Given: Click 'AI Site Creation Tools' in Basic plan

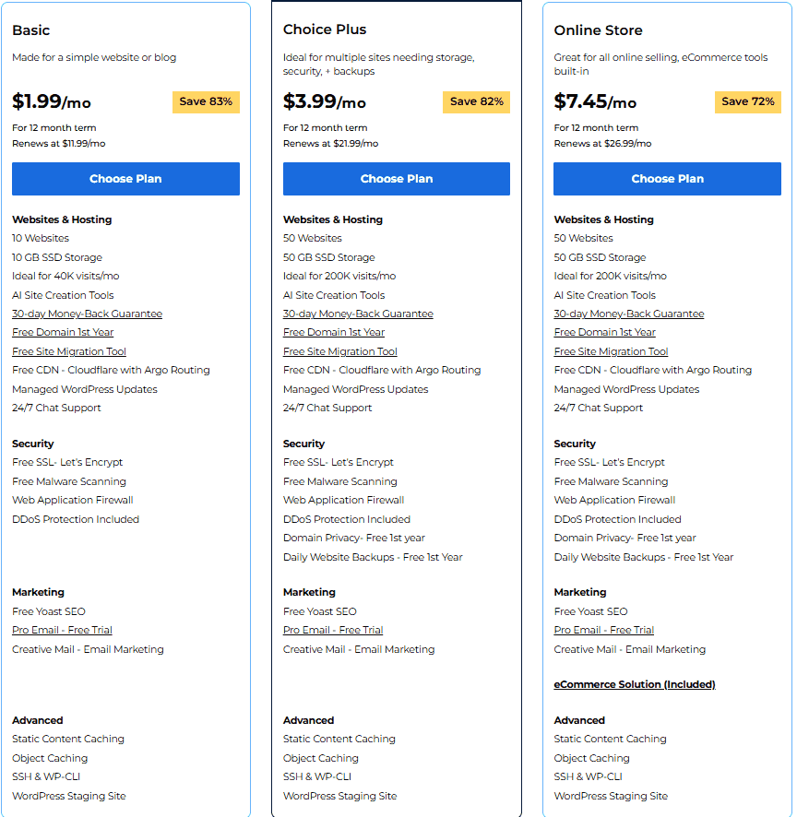Looking at the screenshot, I should pos(63,295).
